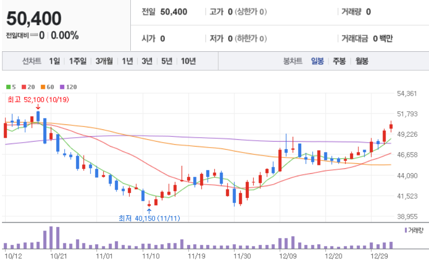Select the 1일 line chart period
The width and height of the screenshot is (429, 272).
click(54, 61)
